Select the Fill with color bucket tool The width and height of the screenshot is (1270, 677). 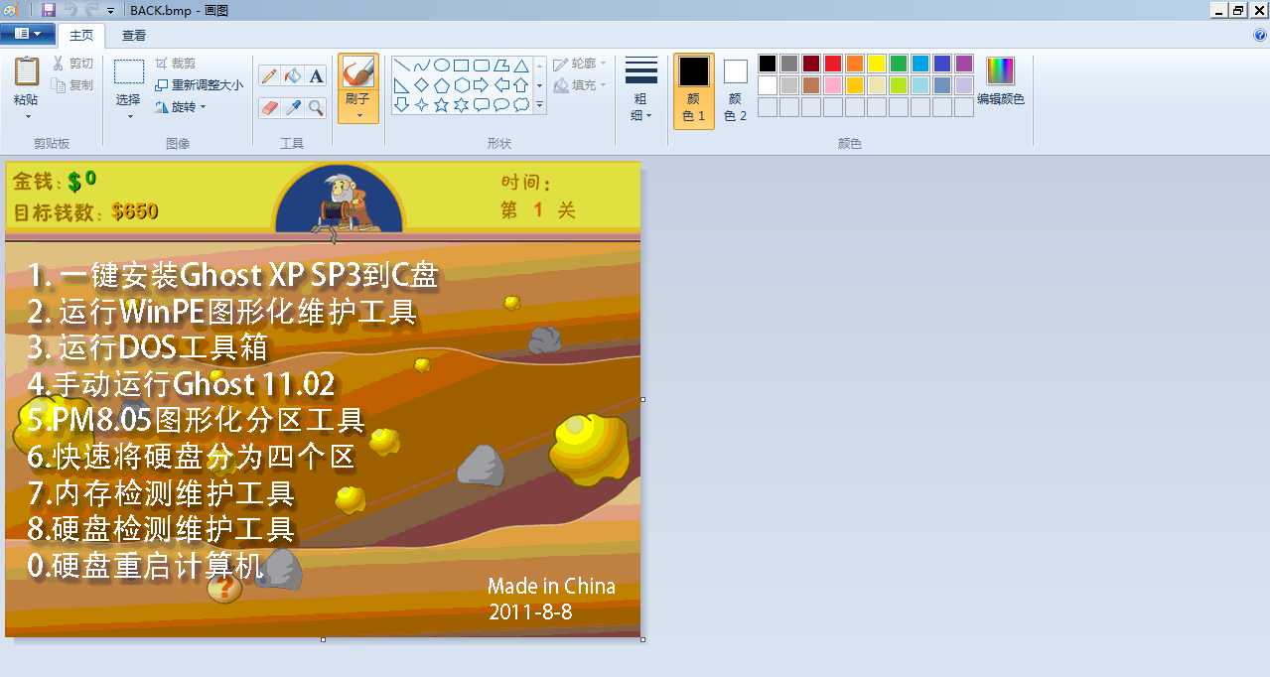pos(293,76)
